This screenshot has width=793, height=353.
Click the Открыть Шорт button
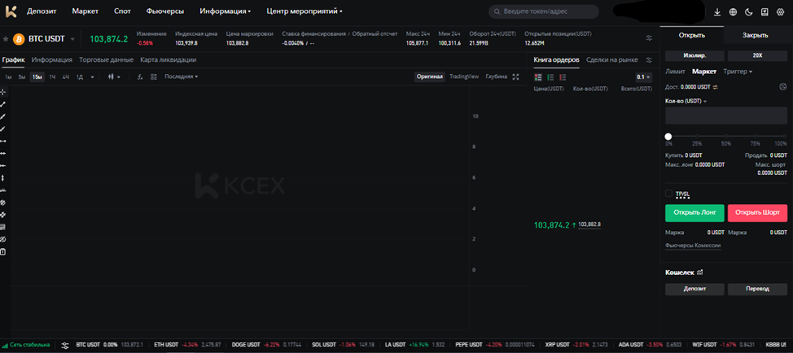(x=758, y=213)
